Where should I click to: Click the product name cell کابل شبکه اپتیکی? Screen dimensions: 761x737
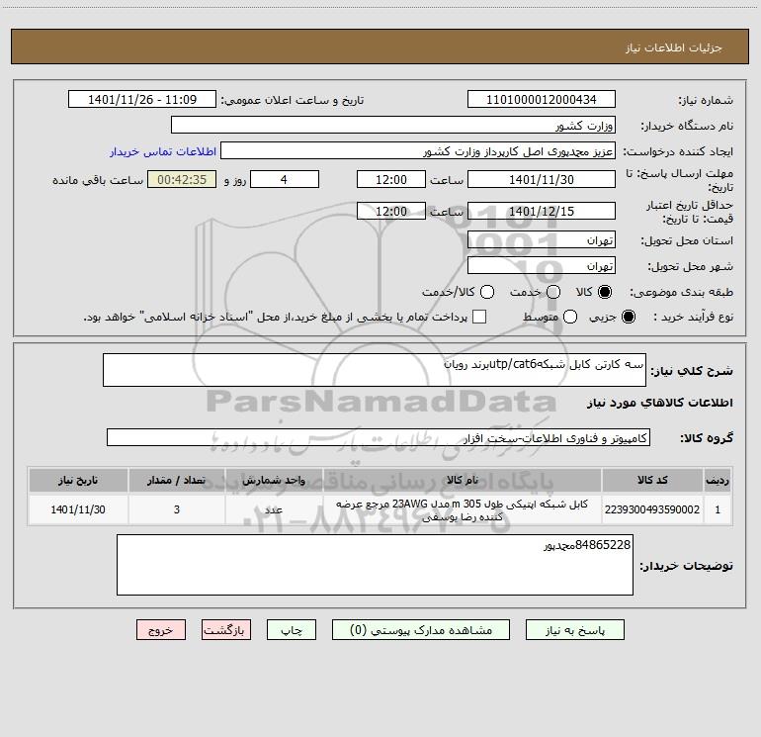pyautogui.click(x=463, y=509)
